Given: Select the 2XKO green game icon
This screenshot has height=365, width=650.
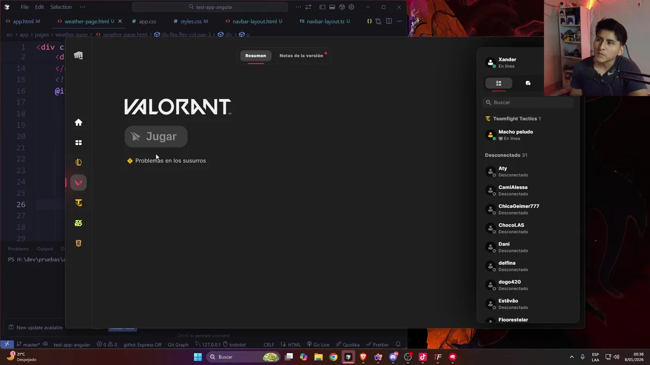Looking at the screenshot, I should pyautogui.click(x=78, y=223).
